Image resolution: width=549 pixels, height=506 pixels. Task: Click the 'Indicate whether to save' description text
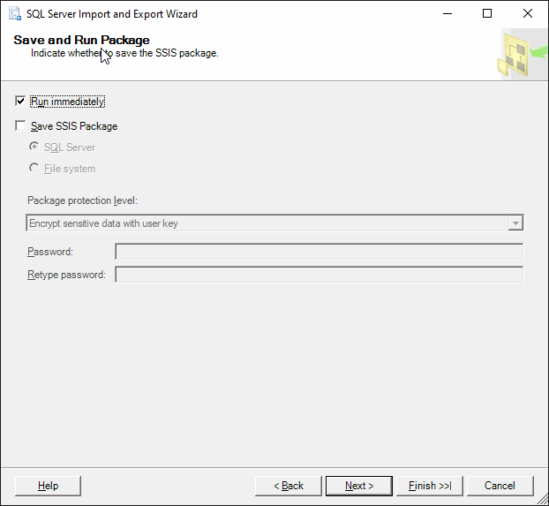(x=124, y=53)
